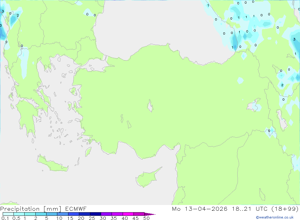Click the weatheronline.co.uk copyright link
This screenshot has width=300, height=220.
point(275,217)
